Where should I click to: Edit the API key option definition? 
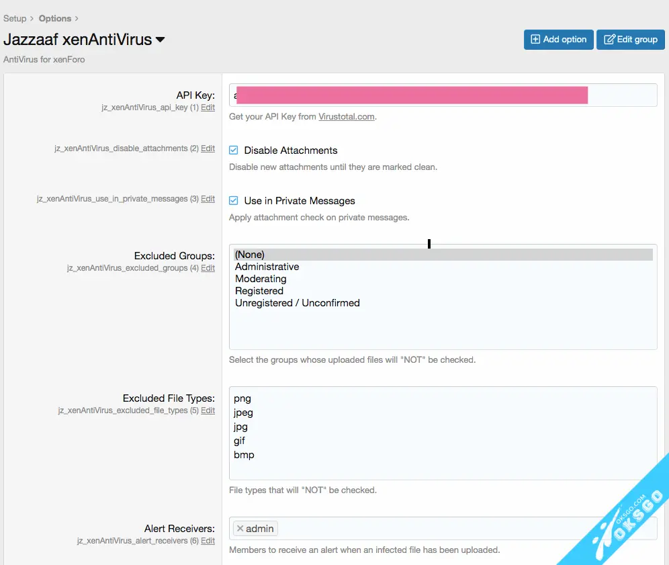(208, 107)
